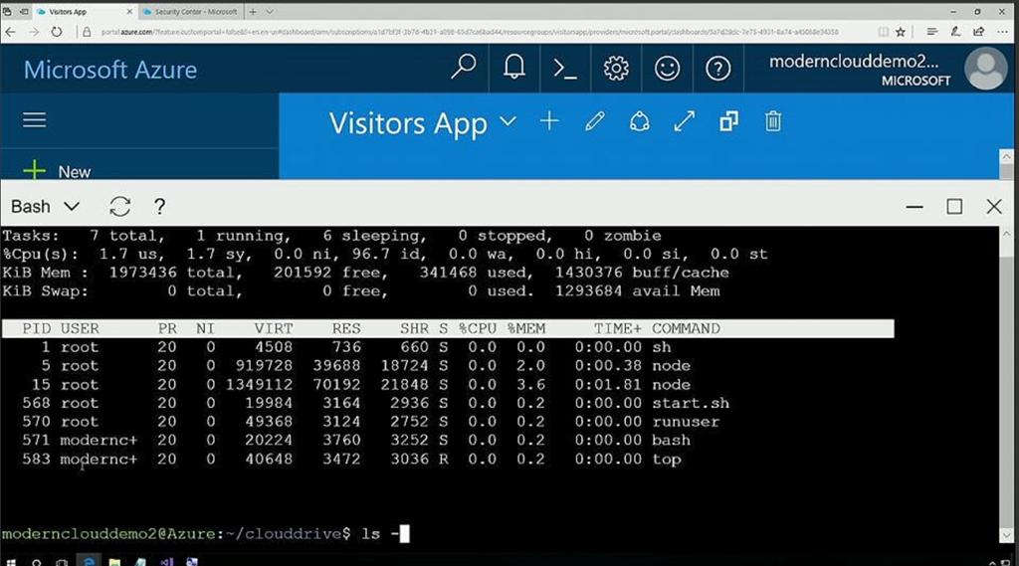
Task: Open File Explorer from taskbar
Action: pyautogui.click(x=114, y=562)
